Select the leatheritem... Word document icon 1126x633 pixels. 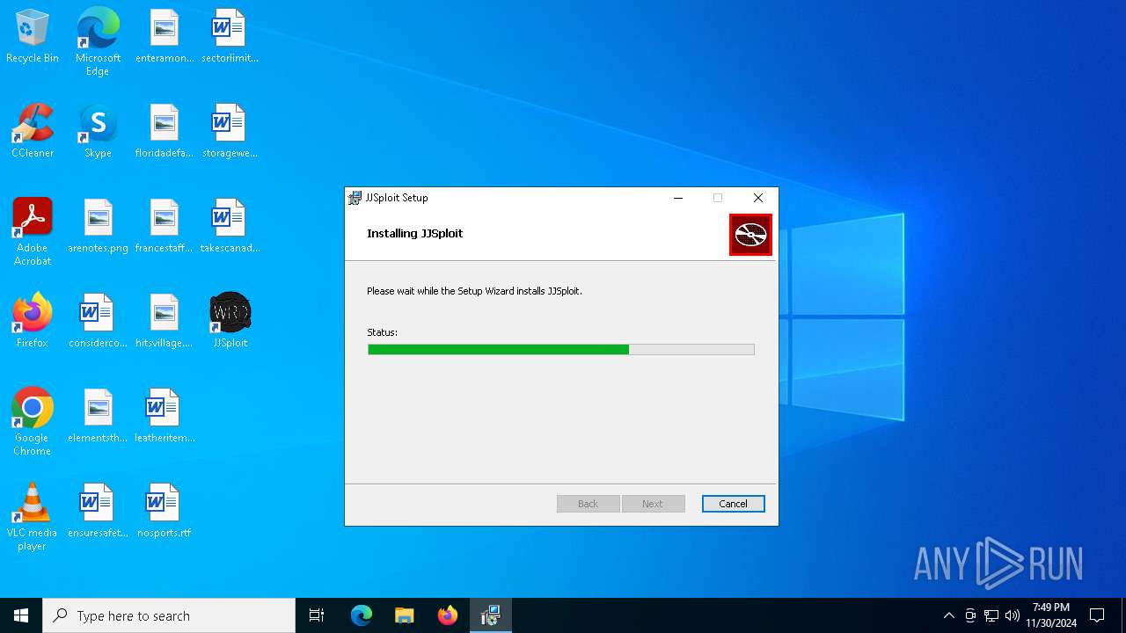[165, 416]
